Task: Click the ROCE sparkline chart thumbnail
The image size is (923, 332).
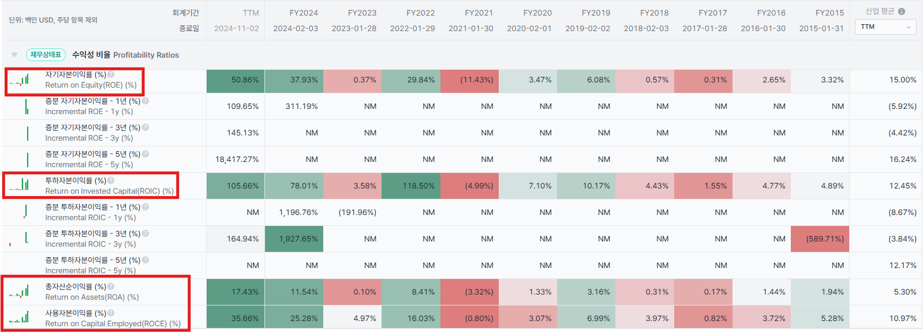Action: (20, 318)
